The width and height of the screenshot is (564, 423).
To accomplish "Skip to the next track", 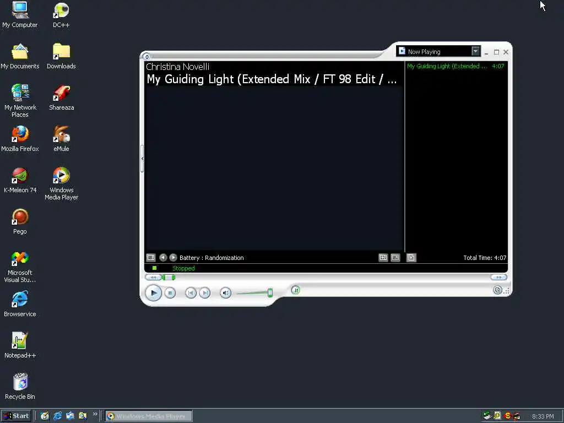I will pyautogui.click(x=205, y=293).
